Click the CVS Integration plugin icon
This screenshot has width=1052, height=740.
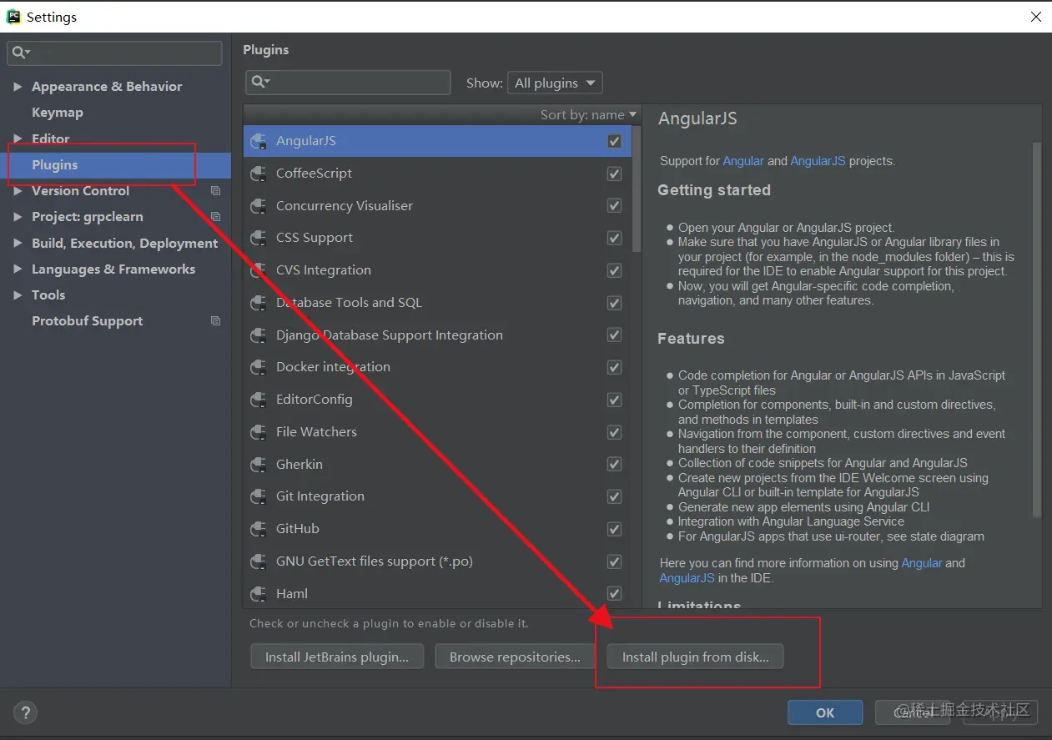pos(259,270)
